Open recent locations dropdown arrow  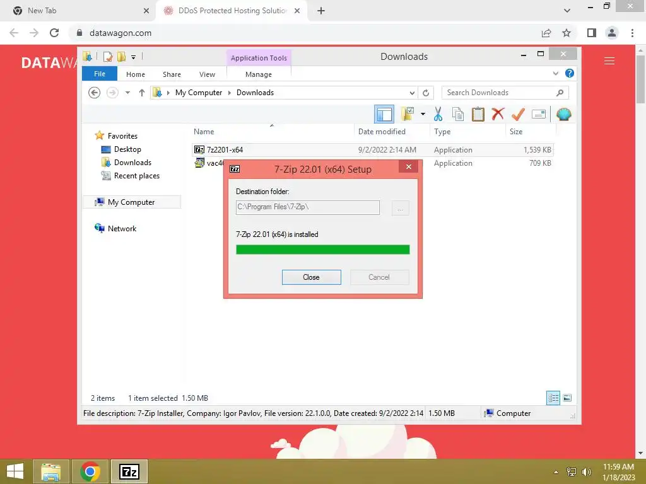point(127,93)
